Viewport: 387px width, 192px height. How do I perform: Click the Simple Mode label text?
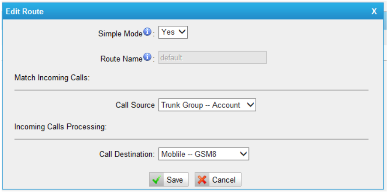120,33
